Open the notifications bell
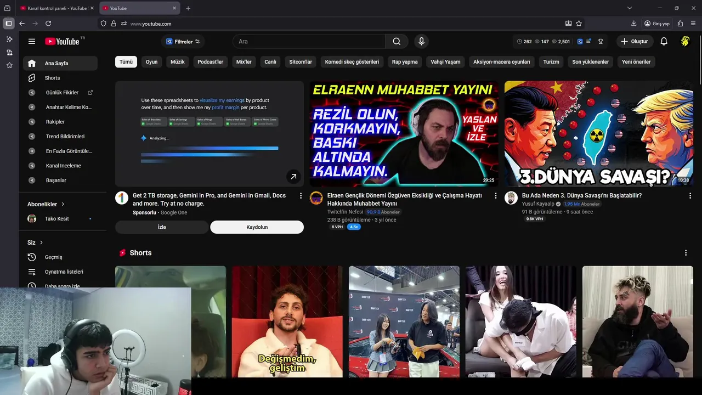The width and height of the screenshot is (702, 395). pos(664,41)
